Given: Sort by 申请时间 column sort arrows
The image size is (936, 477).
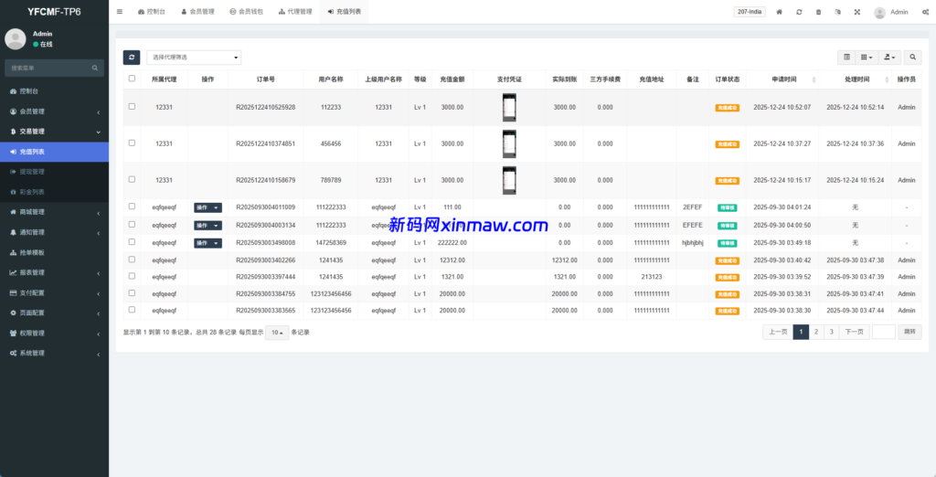Looking at the screenshot, I should 814,79.
